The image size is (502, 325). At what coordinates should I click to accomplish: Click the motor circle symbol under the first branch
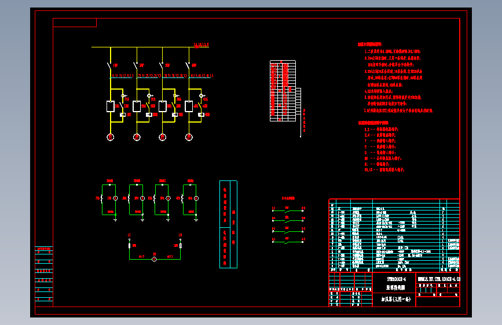[111, 137]
